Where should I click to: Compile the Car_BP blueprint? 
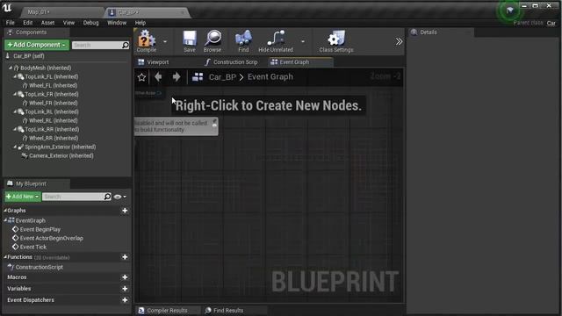147,41
